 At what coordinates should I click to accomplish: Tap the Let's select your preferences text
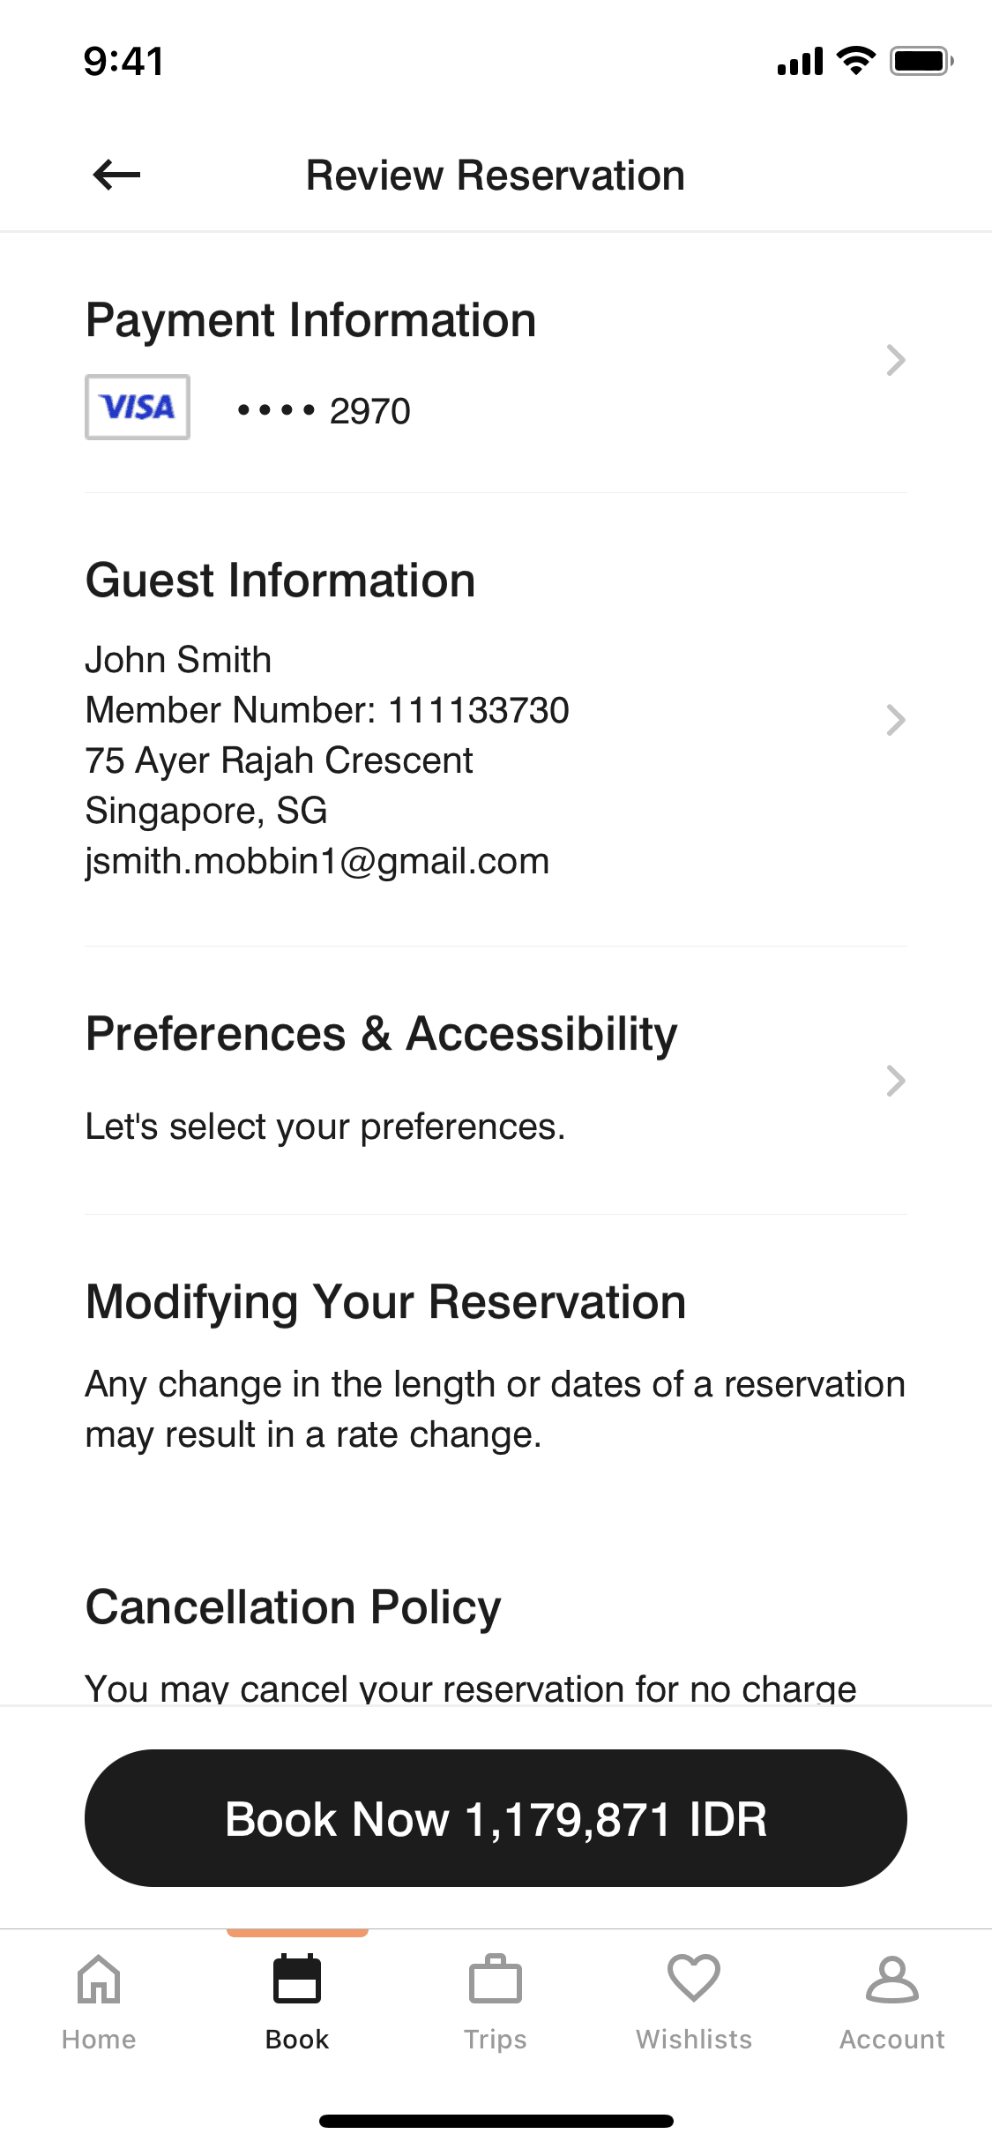325,1127
